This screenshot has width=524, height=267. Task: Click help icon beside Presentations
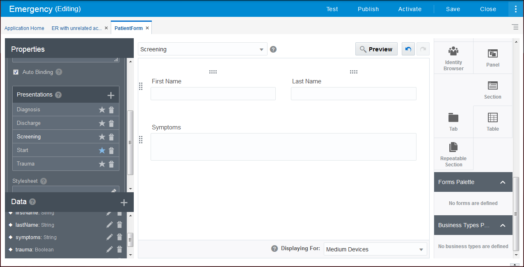(x=58, y=95)
